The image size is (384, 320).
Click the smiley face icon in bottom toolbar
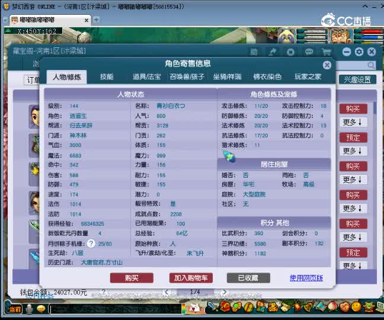(356, 307)
